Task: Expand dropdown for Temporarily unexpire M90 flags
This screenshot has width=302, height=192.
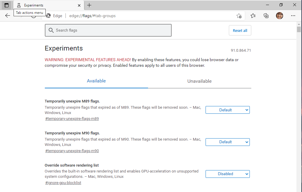Action: (227, 142)
